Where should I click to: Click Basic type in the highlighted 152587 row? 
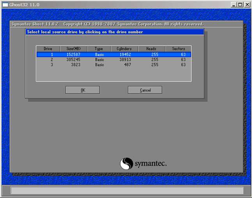[99, 54]
